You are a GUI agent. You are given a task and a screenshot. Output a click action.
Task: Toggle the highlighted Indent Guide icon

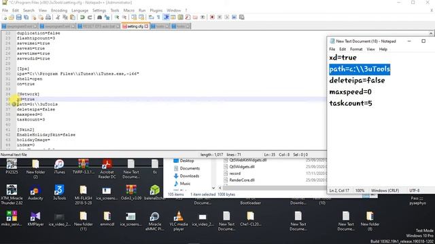click(166, 17)
